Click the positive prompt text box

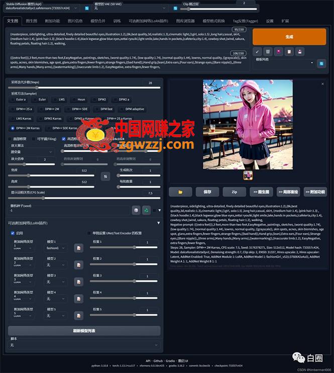click(128, 39)
